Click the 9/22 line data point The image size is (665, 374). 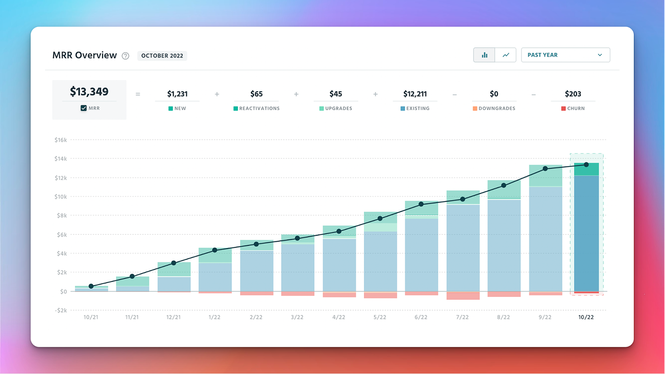[x=545, y=169]
